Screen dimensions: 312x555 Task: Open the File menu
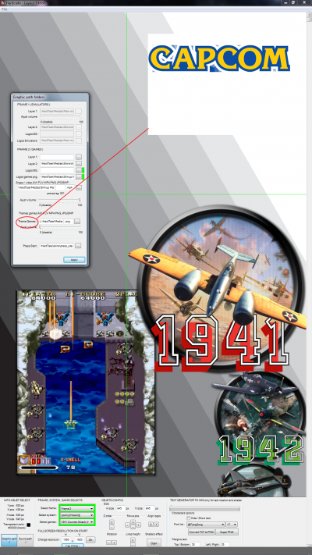click(x=5, y=9)
